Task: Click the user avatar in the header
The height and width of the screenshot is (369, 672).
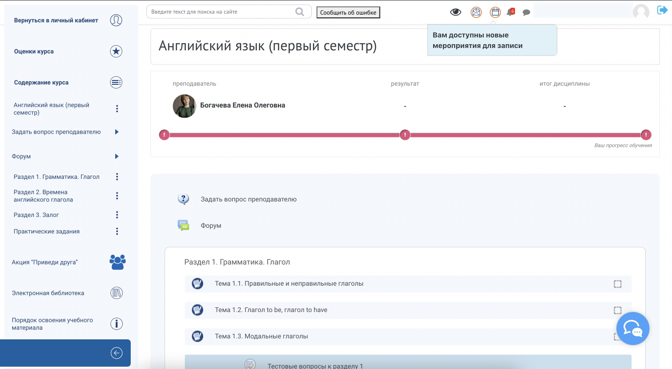Action: (x=641, y=12)
